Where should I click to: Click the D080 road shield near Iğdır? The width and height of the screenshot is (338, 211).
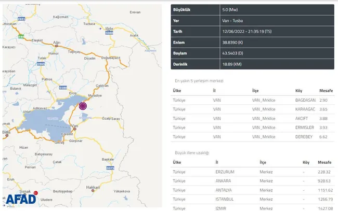(x=109, y=33)
